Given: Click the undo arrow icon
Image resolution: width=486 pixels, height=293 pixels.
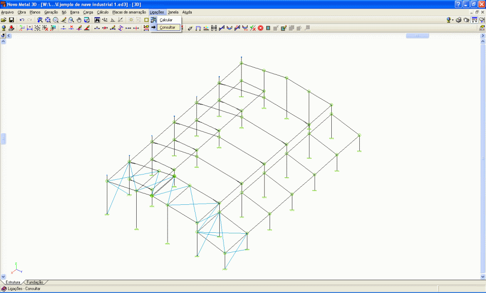Looking at the screenshot, I should pos(22,20).
